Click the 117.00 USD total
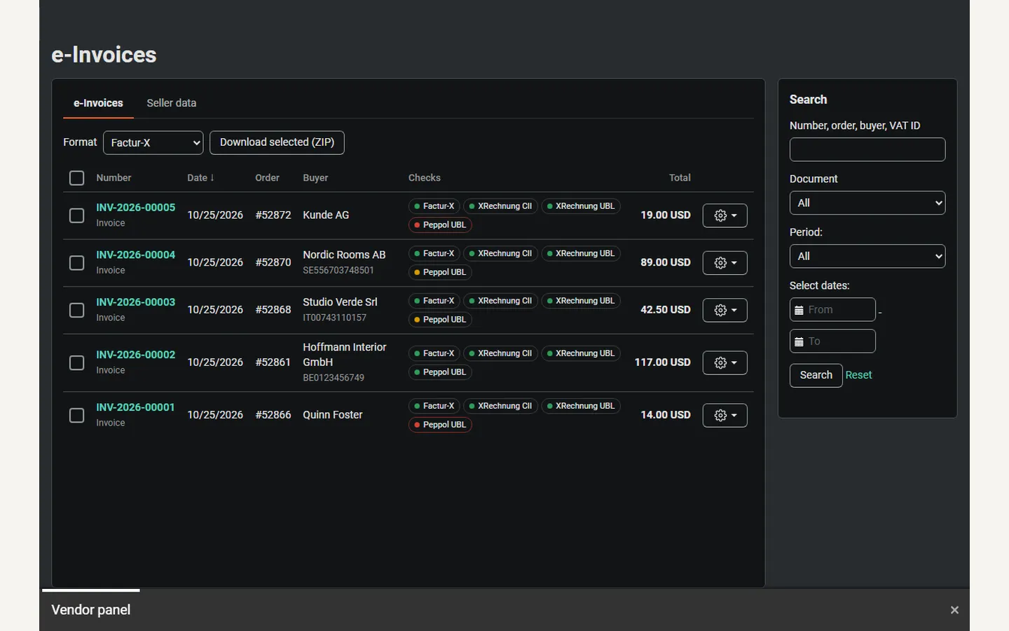The image size is (1009, 631). click(x=662, y=362)
